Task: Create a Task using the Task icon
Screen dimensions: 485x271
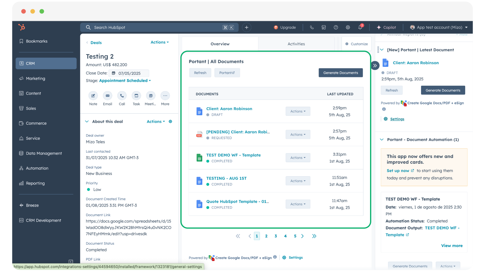Action: tap(136, 96)
